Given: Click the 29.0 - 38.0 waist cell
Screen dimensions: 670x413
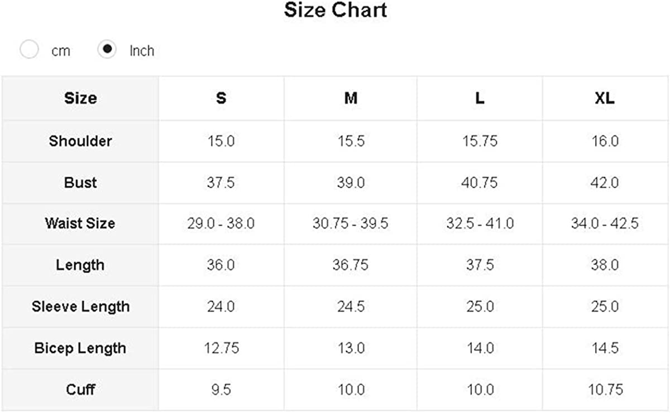Looking at the screenshot, I should [221, 223].
